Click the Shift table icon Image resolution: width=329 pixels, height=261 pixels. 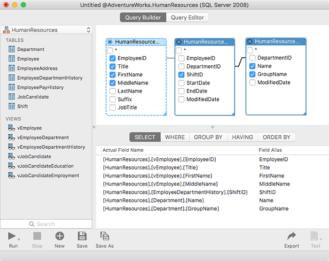point(12,106)
